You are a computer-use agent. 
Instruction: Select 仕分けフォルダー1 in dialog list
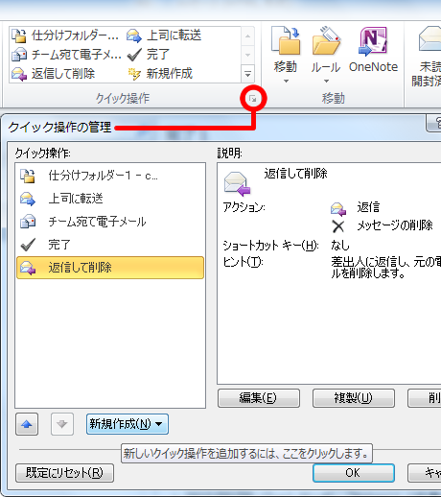click(110, 176)
